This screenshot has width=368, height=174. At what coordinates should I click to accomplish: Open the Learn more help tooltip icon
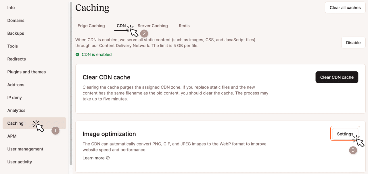click(x=108, y=158)
